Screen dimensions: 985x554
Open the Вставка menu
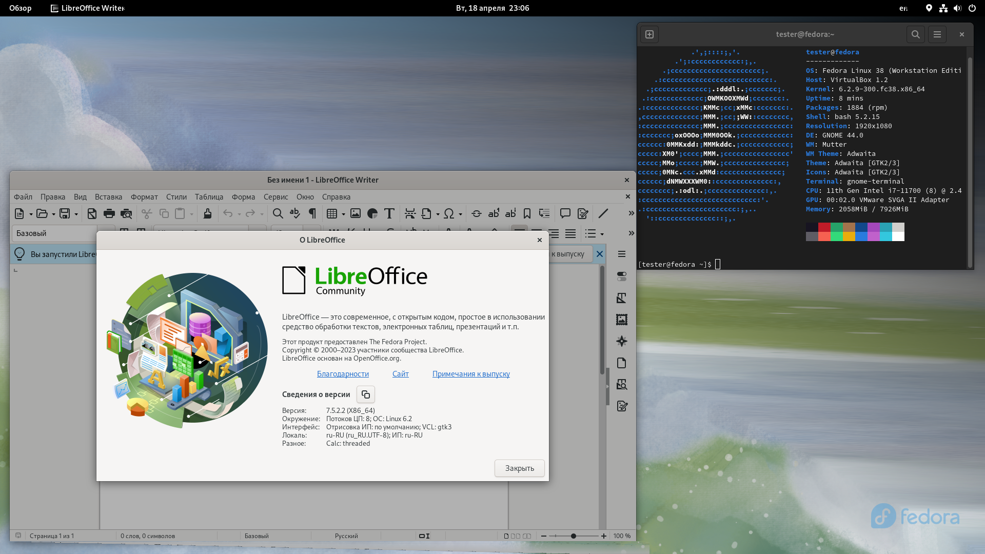(108, 197)
